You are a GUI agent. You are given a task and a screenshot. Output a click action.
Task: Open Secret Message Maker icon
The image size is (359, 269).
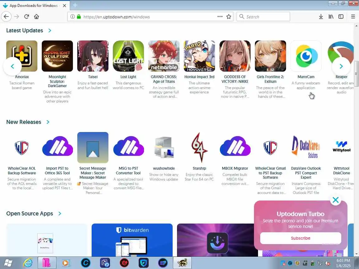[x=93, y=148]
